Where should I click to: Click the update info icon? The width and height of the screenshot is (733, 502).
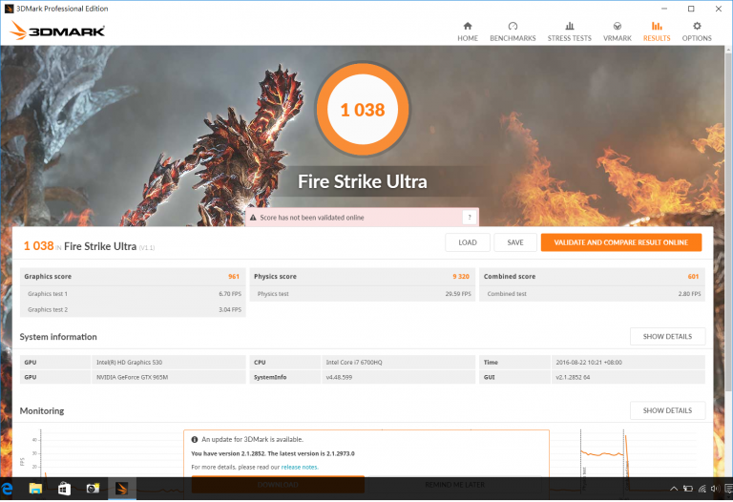[195, 439]
